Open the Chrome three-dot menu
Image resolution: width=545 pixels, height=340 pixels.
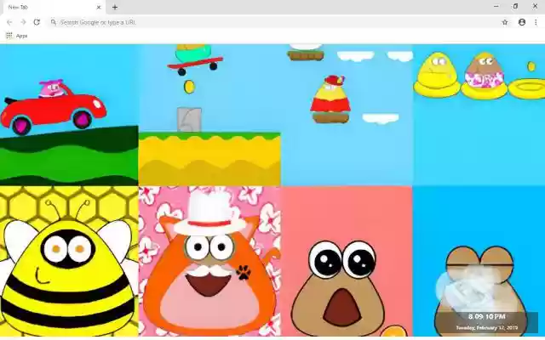536,22
